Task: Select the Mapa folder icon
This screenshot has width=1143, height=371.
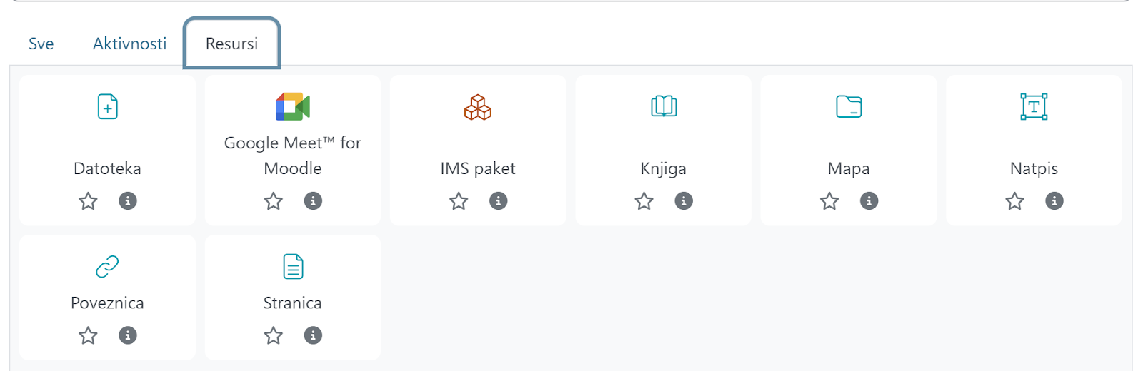Action: (849, 107)
